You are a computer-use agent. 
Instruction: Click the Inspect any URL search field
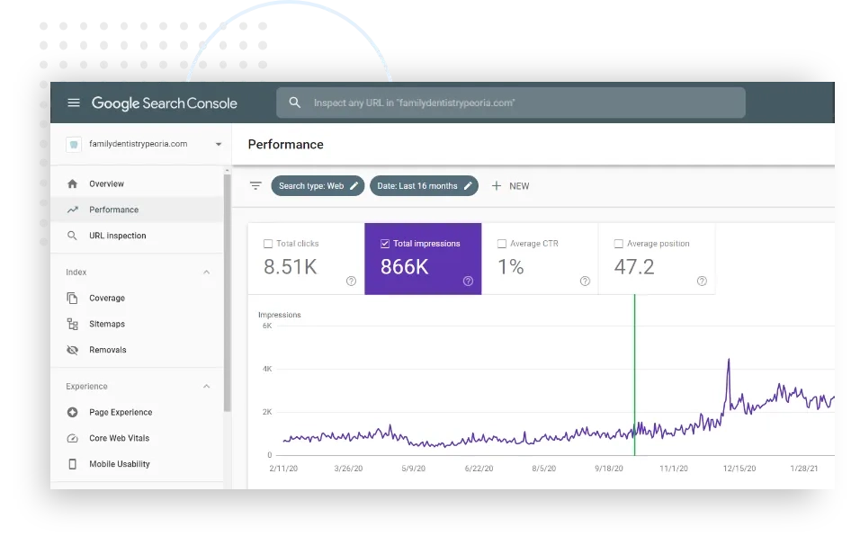[x=522, y=103]
